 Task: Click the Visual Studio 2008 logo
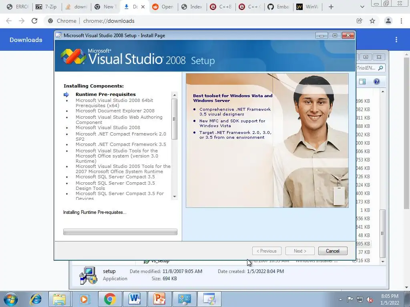click(73, 56)
